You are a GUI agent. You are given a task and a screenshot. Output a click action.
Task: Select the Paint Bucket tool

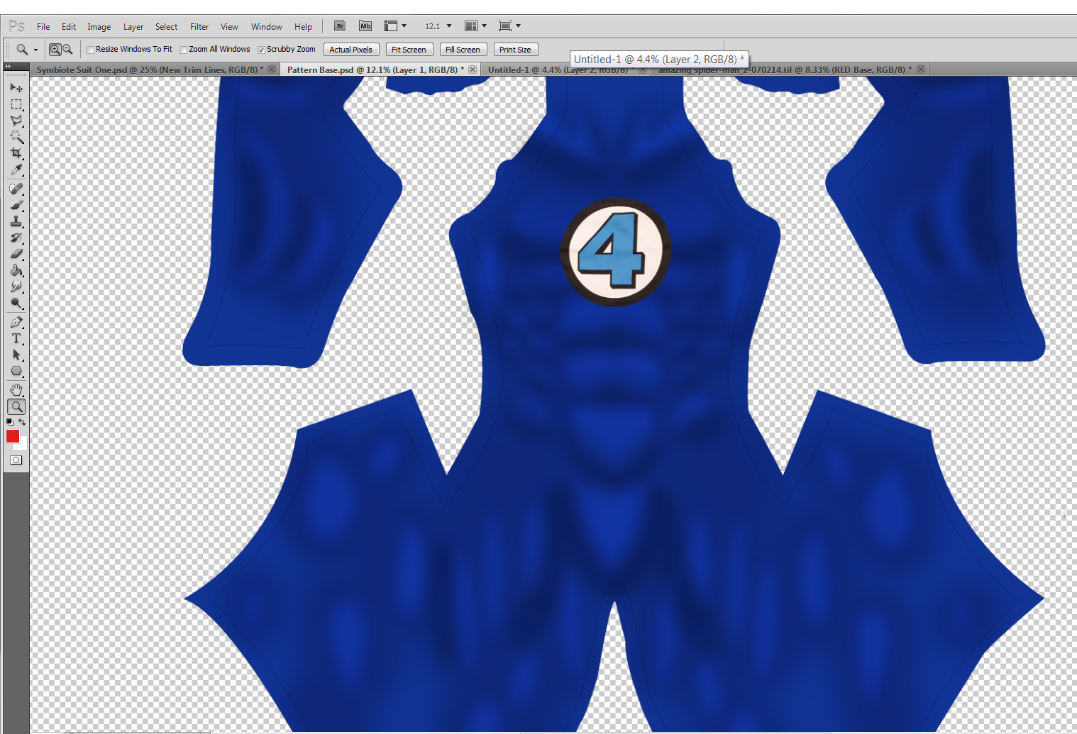[x=16, y=270]
